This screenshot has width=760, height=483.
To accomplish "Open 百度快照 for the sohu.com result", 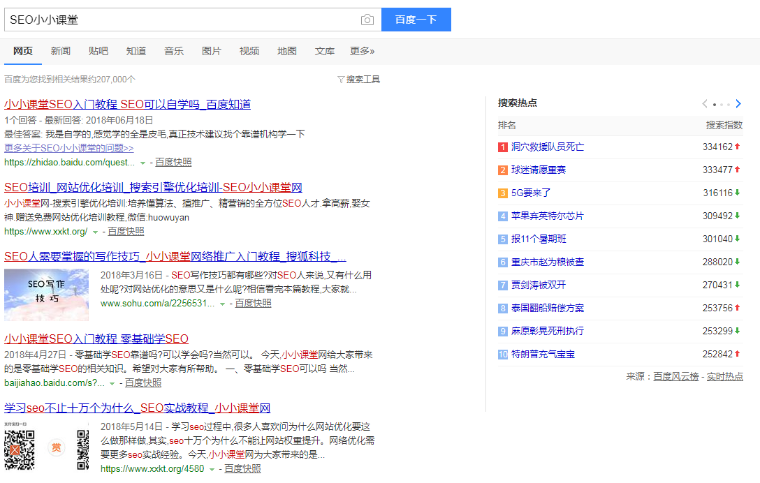I will click(x=253, y=303).
